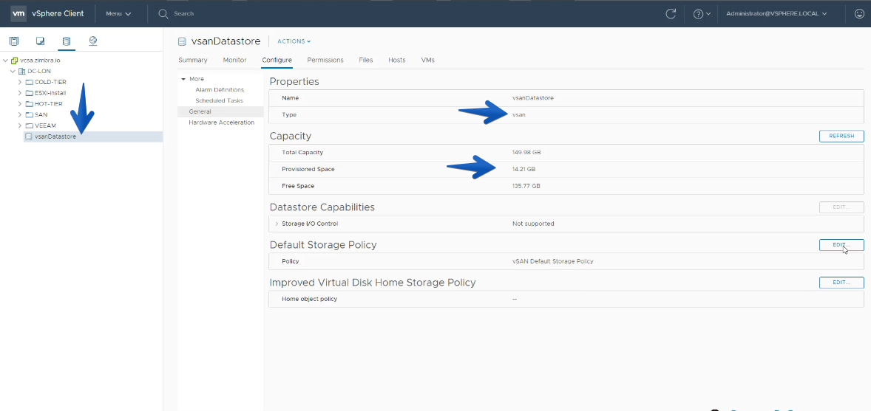Open the ACTIONS dropdown
The width and height of the screenshot is (871, 411).
(294, 41)
